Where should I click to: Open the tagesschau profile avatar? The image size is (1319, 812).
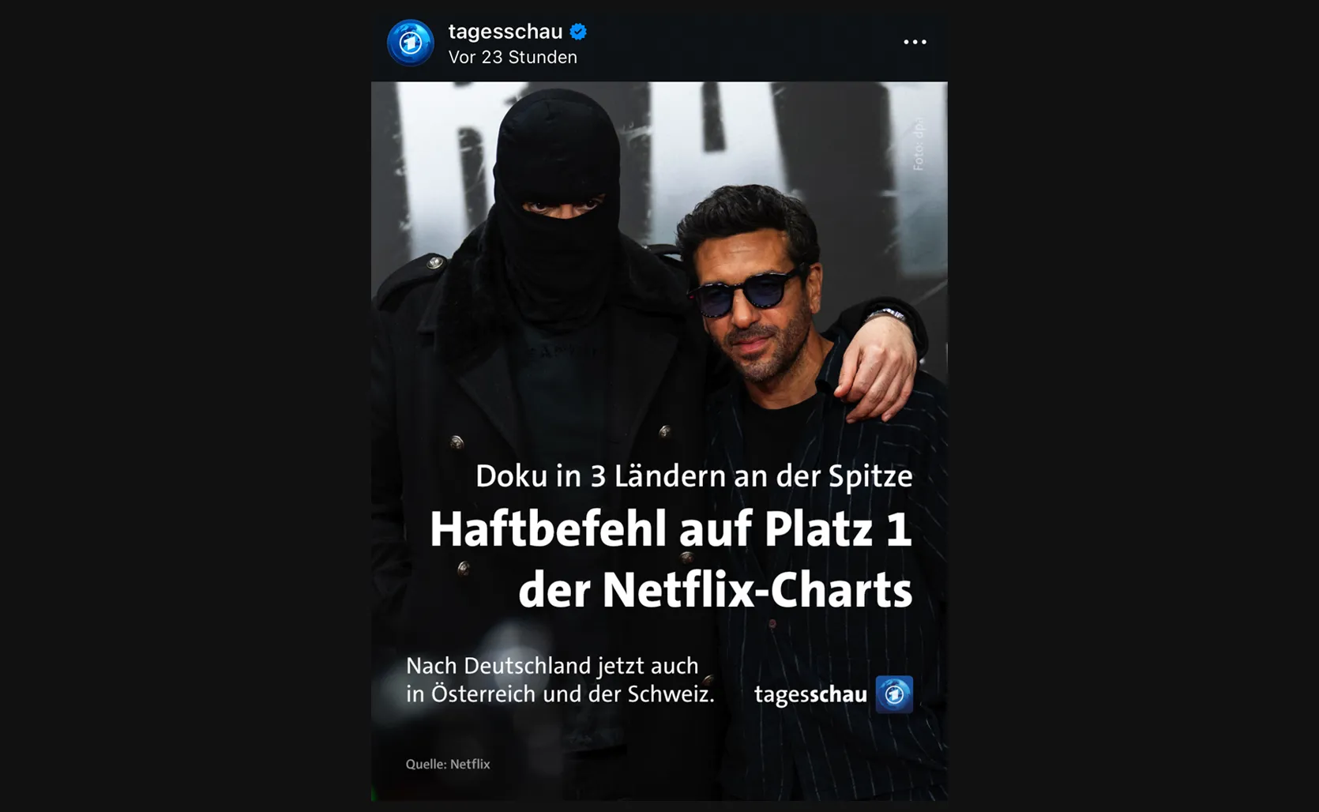tap(410, 43)
